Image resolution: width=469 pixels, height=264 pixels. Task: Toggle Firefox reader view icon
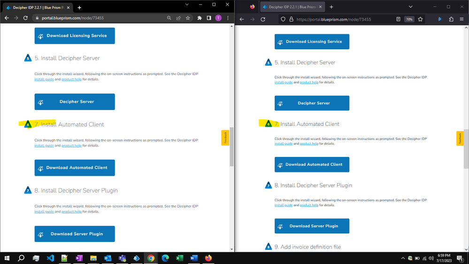(398, 19)
